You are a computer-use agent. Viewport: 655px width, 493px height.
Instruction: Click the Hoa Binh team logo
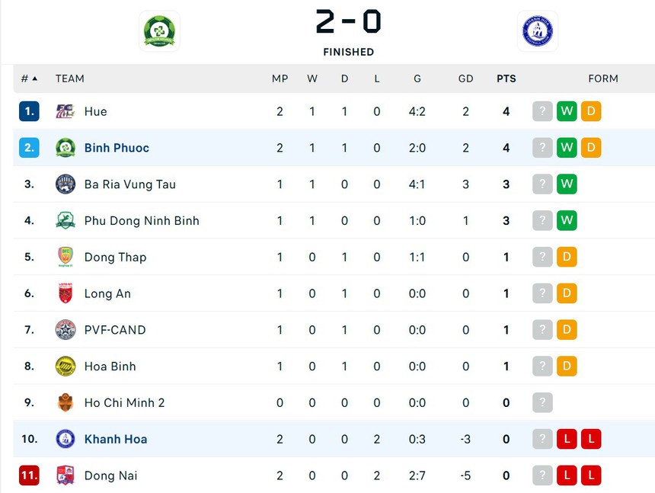pos(65,367)
